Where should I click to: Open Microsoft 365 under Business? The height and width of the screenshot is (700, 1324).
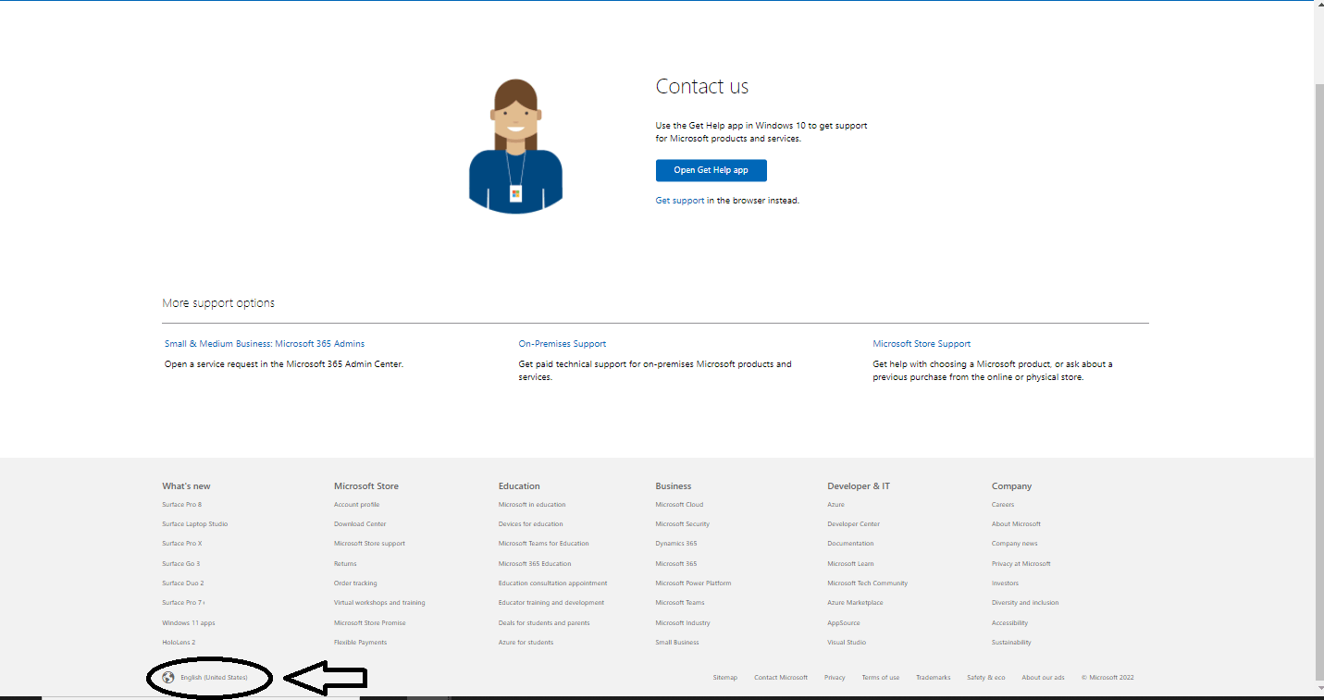[676, 564]
